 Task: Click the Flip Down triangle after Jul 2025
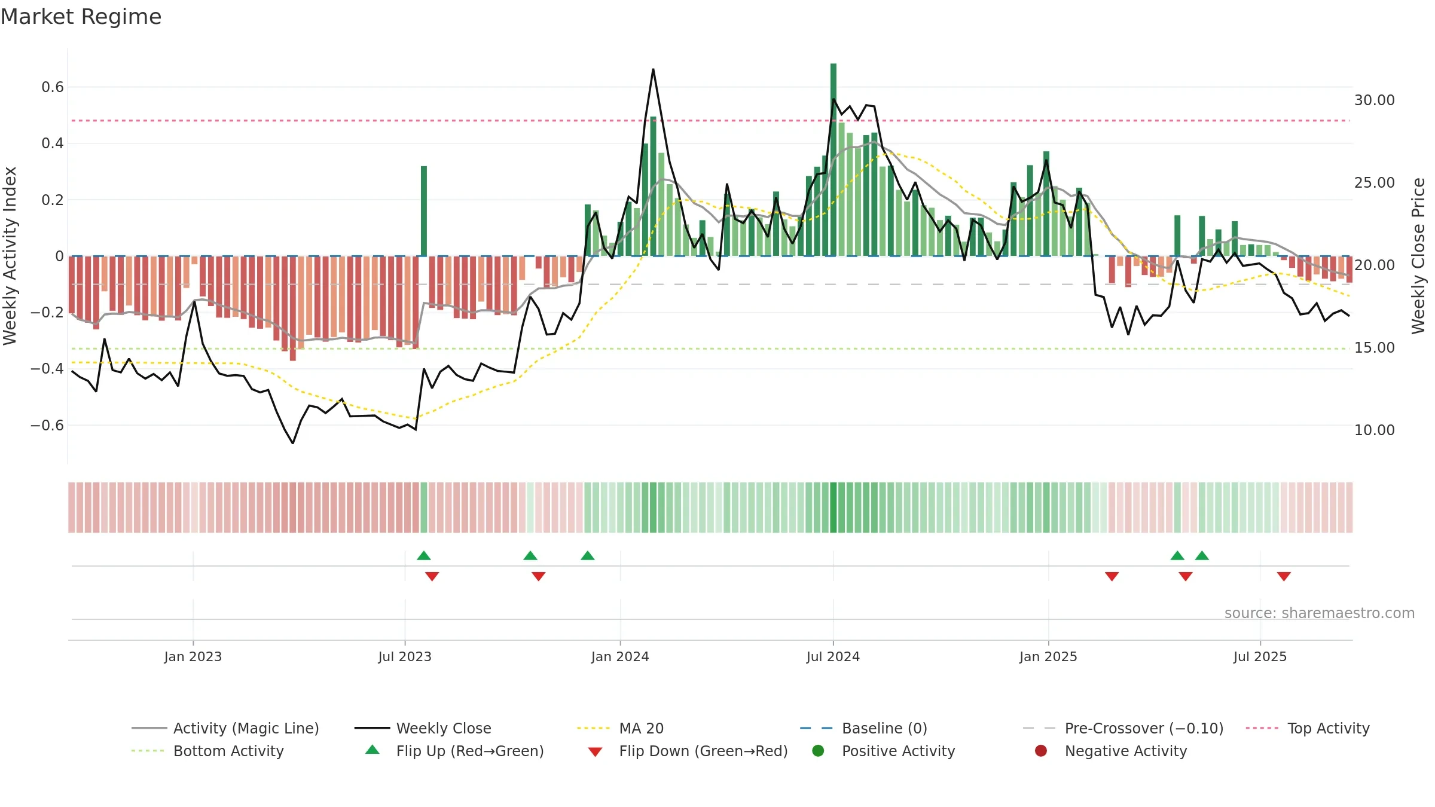point(1284,576)
